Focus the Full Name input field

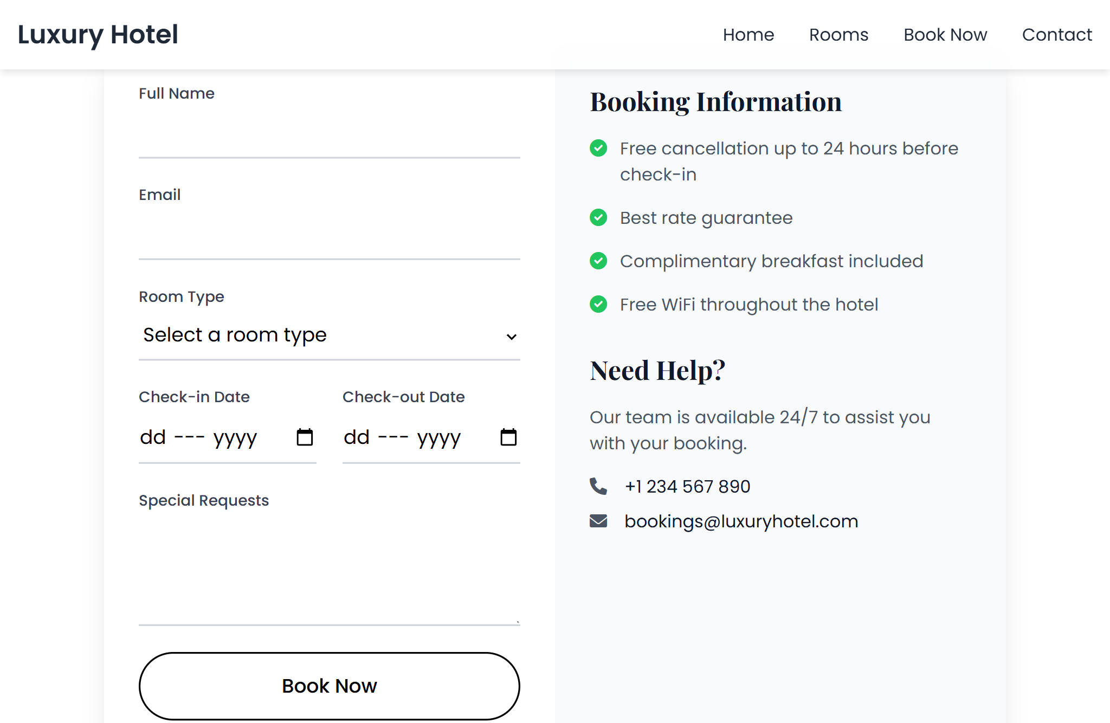(x=330, y=134)
